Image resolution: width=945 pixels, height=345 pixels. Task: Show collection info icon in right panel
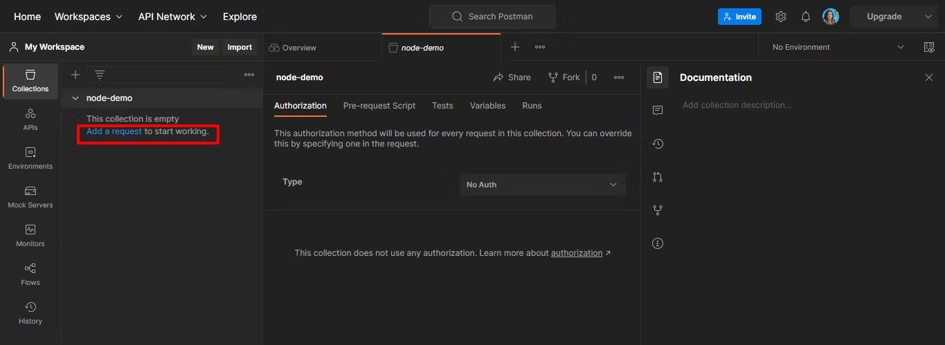pos(658,243)
